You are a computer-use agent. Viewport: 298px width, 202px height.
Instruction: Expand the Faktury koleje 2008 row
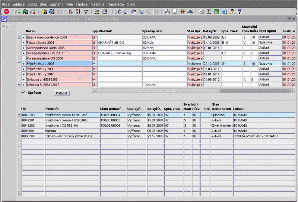(x=23, y=43)
